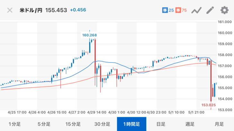Switch to the 月足 monthly timeframe

tap(219, 124)
